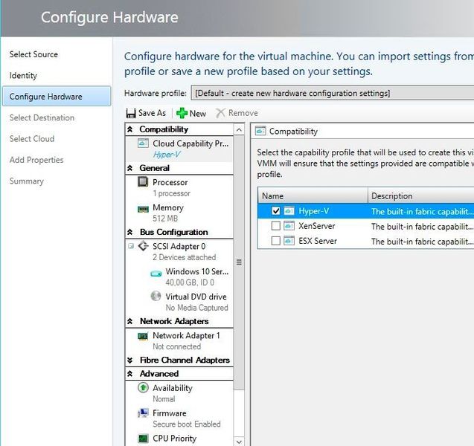
Task: Click the XenServer profile row icon
Action: pos(289,226)
